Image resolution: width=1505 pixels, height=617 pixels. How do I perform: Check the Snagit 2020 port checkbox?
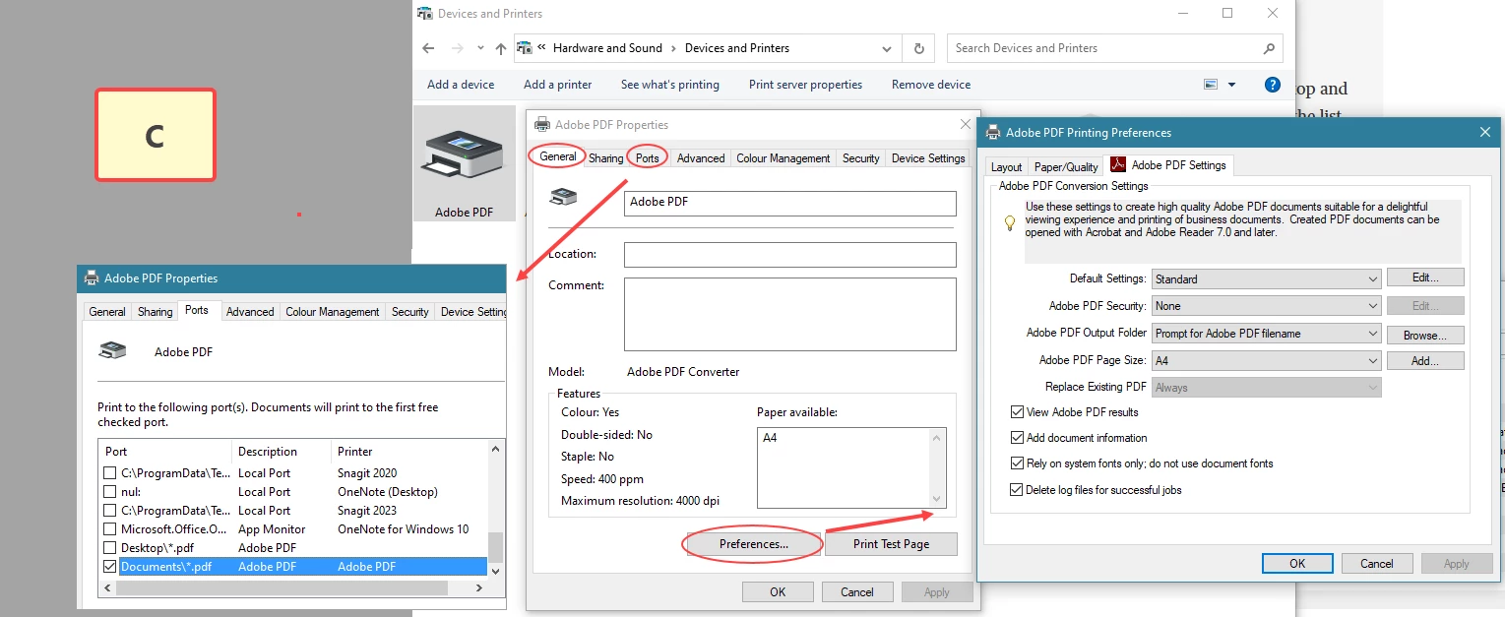tap(110, 473)
